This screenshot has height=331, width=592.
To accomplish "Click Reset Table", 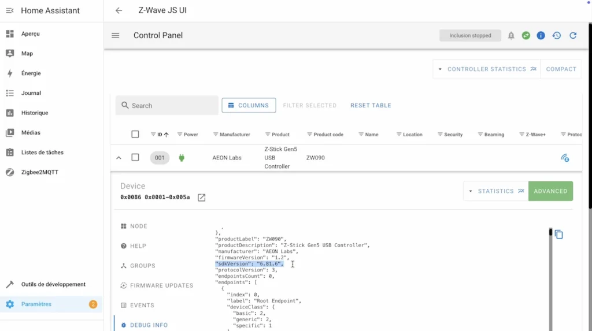I will [x=371, y=105].
